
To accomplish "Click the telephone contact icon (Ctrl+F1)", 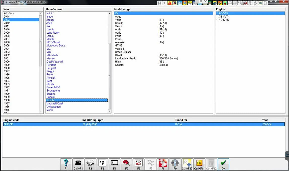I will (78, 164).
